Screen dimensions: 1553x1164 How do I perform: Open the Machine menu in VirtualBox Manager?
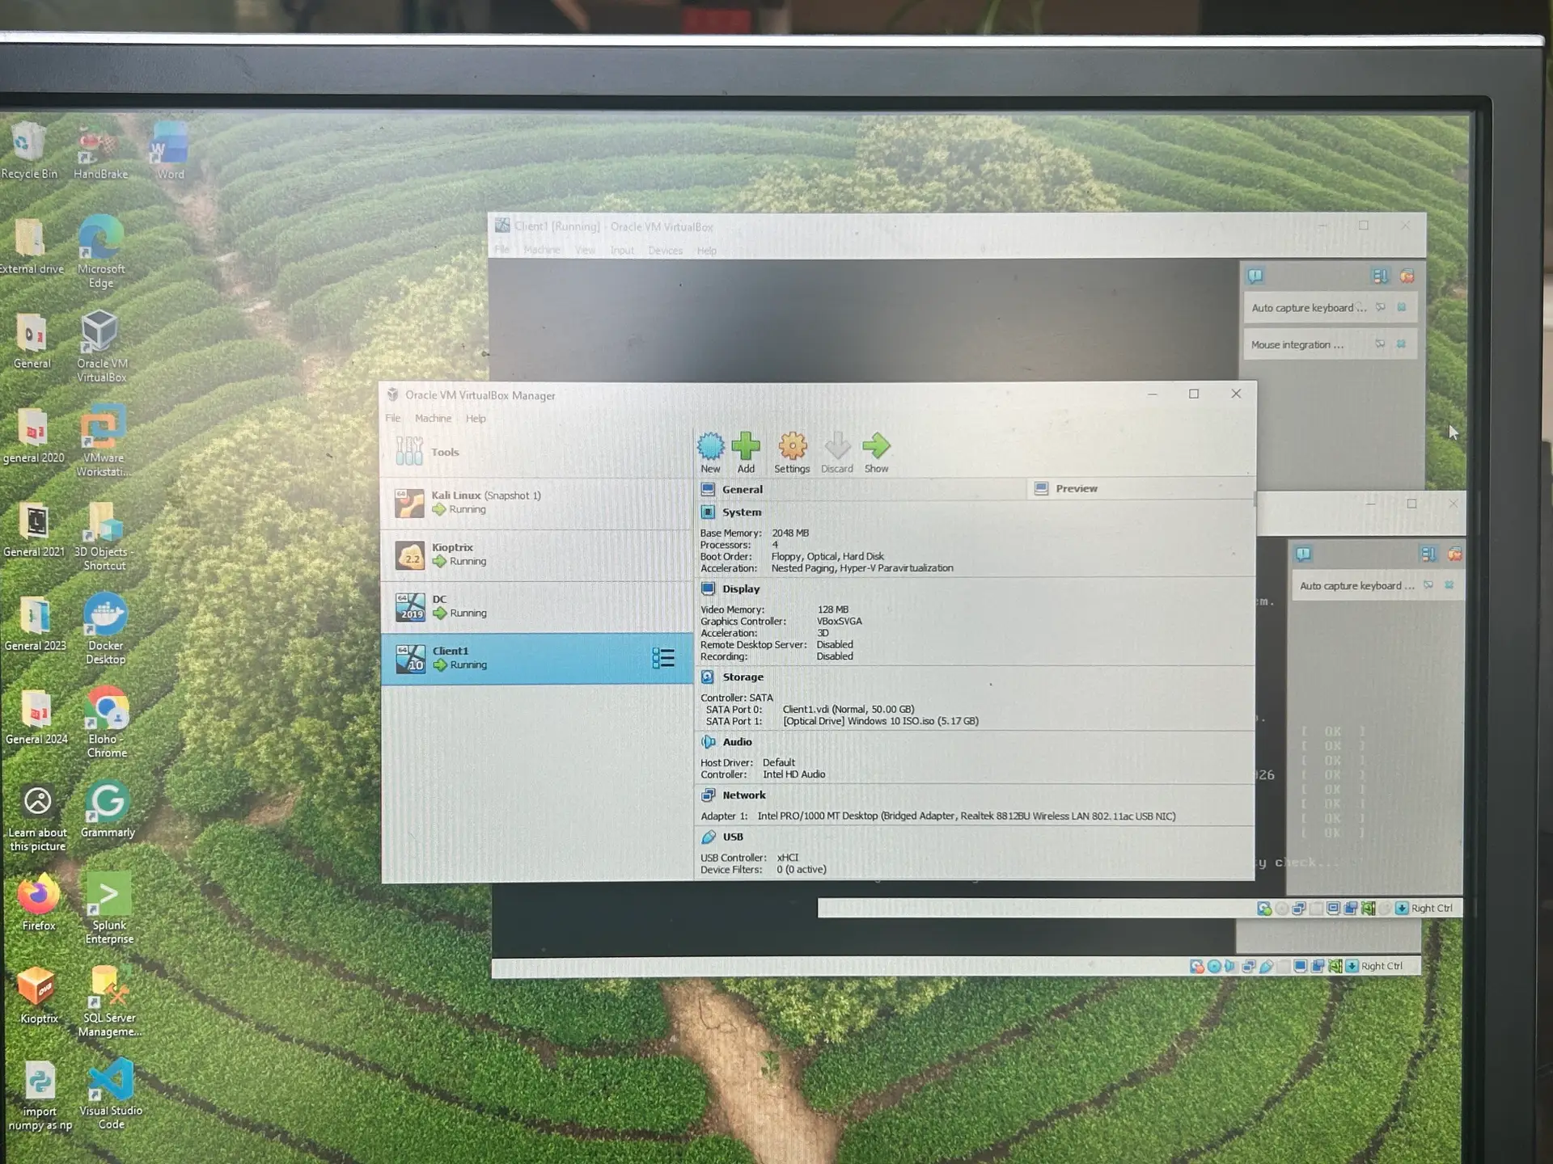coord(433,418)
